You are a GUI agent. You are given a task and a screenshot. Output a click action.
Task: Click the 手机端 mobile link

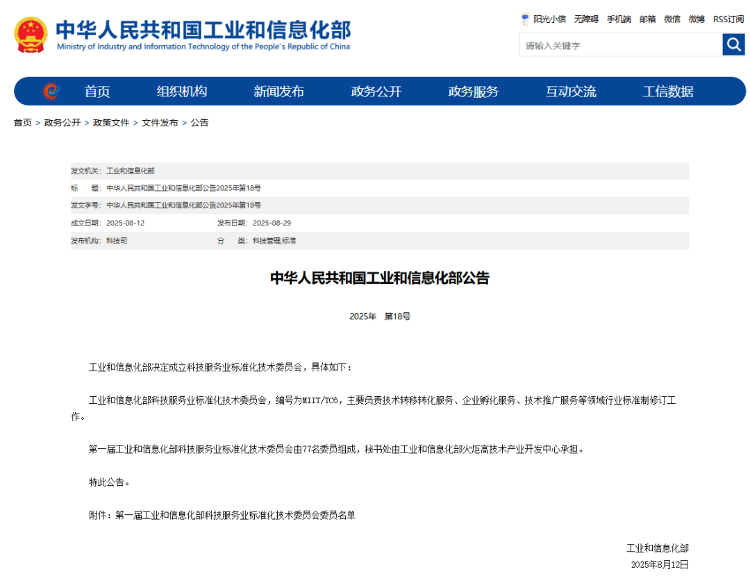click(619, 19)
